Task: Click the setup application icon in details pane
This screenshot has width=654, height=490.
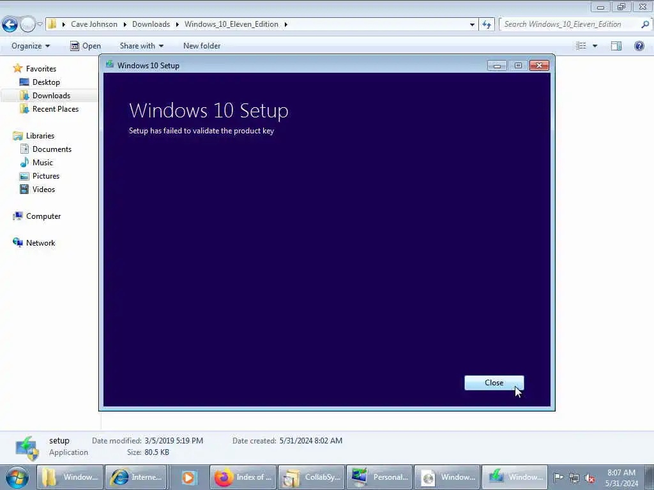Action: click(x=27, y=447)
